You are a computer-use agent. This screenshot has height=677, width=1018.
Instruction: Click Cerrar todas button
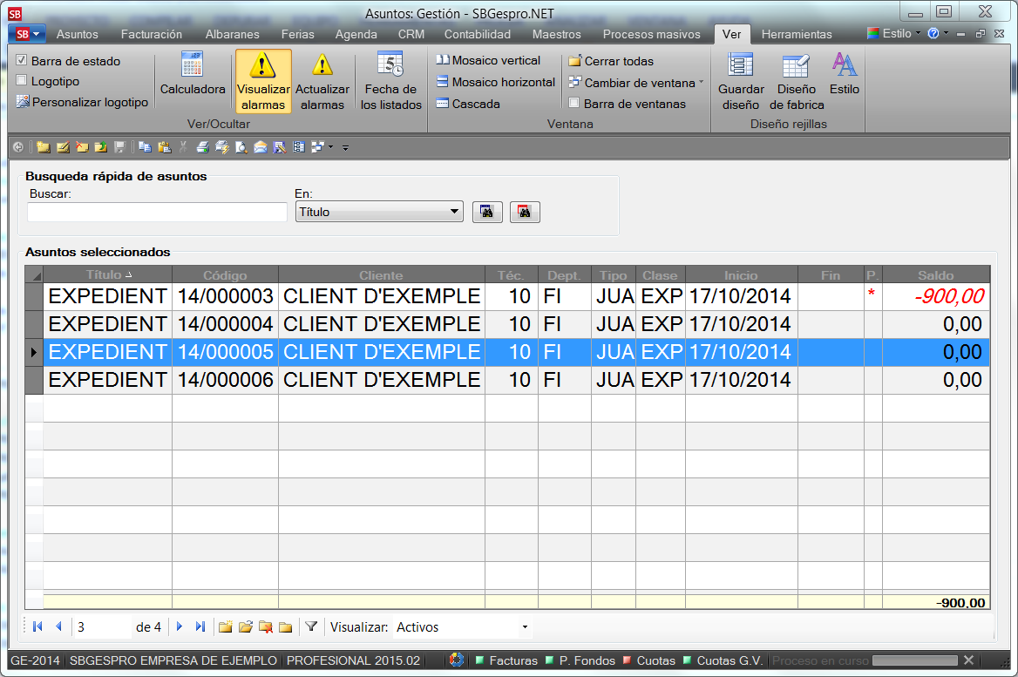pyautogui.click(x=611, y=61)
